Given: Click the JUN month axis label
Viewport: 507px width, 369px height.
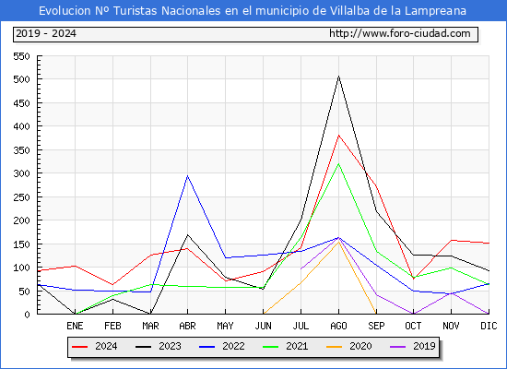Looking at the screenshot, I should click(x=264, y=326).
